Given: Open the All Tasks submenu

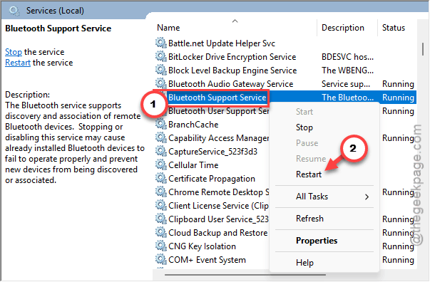Looking at the screenshot, I should click(324, 197).
